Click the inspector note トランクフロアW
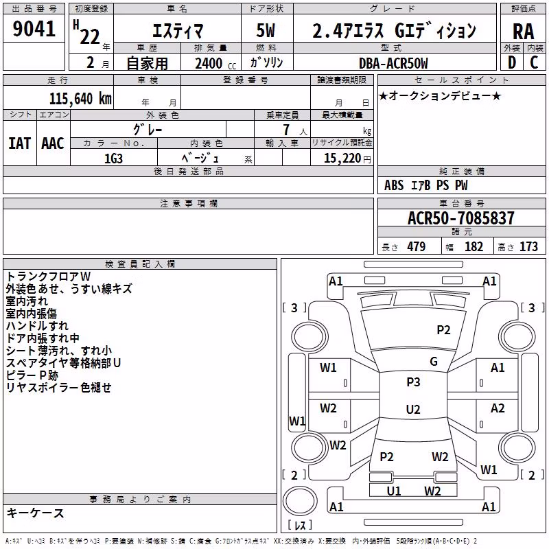Viewport: 549px width, 549px height. tap(48, 277)
